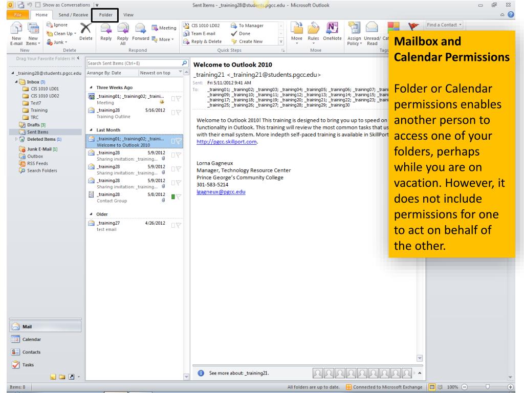Click the Create New quick step
This screenshot has height=393, width=524.
(x=247, y=41)
